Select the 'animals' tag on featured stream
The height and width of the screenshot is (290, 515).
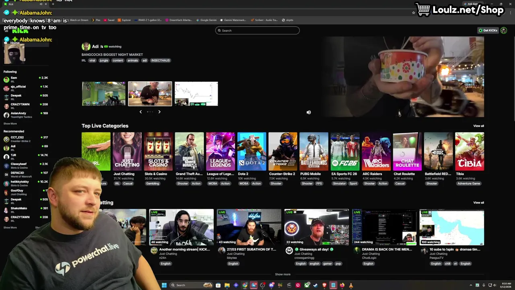tap(133, 60)
